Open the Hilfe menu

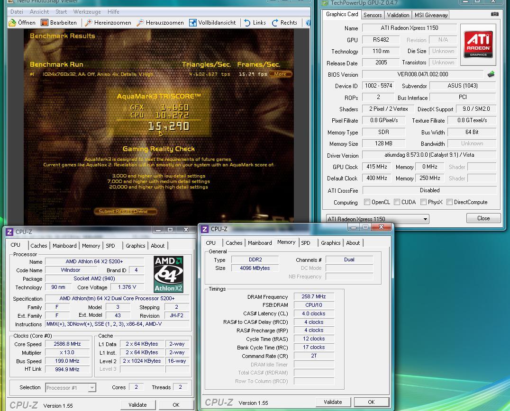pos(113,12)
